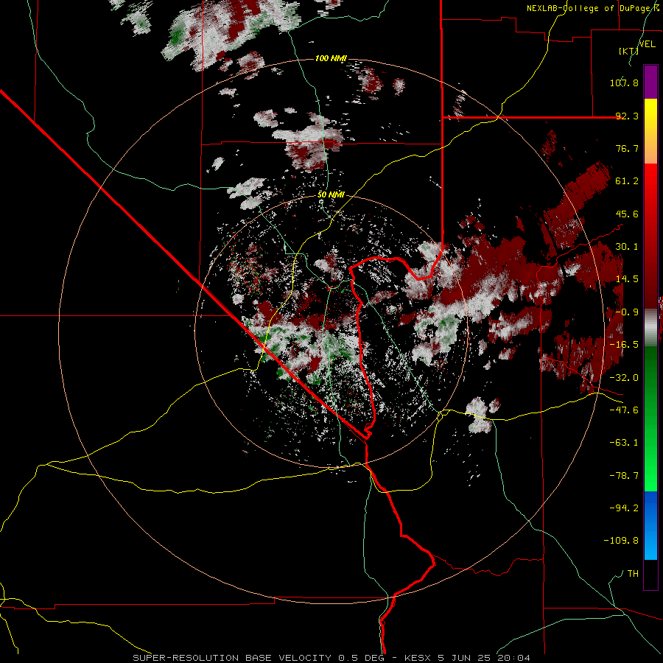
Task: Click the 76.7 scale value
Action: 627,148
